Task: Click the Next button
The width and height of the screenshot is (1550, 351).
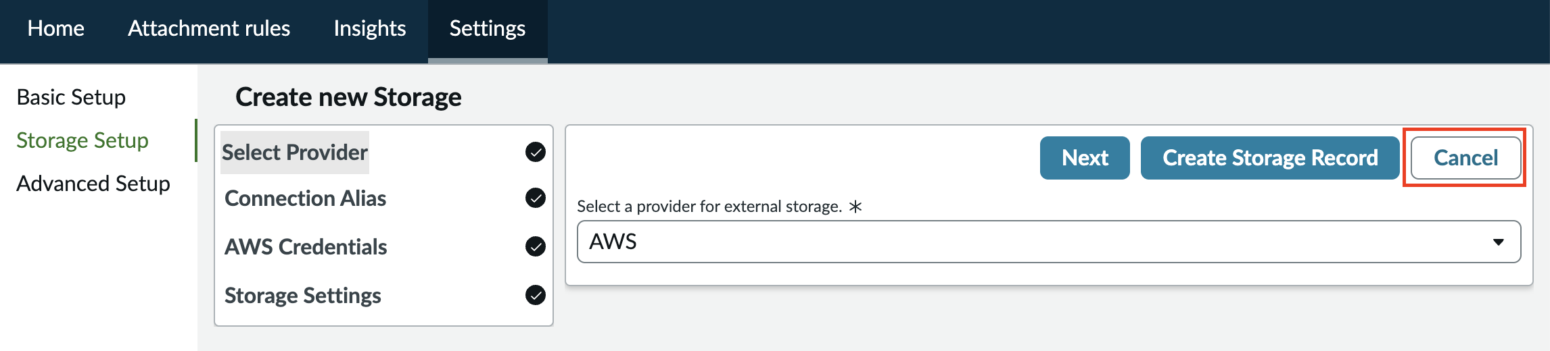Action: pyautogui.click(x=1085, y=158)
